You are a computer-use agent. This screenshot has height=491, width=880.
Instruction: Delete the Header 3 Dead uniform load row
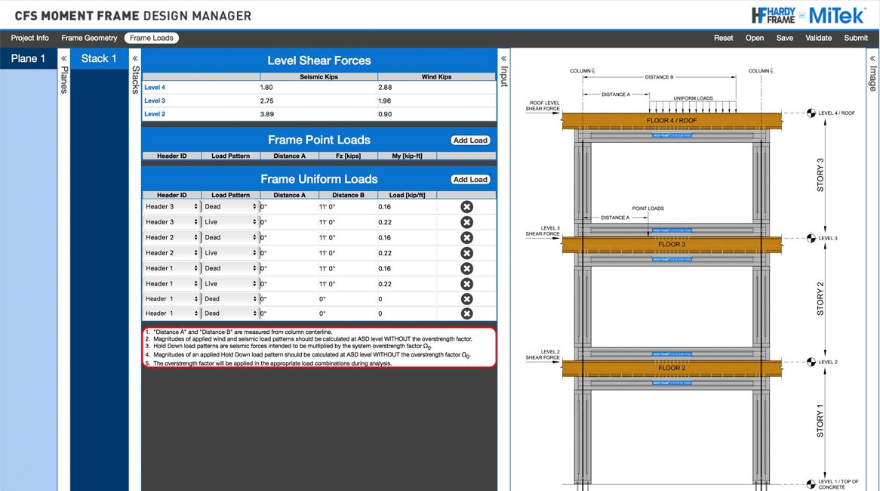[x=466, y=206]
